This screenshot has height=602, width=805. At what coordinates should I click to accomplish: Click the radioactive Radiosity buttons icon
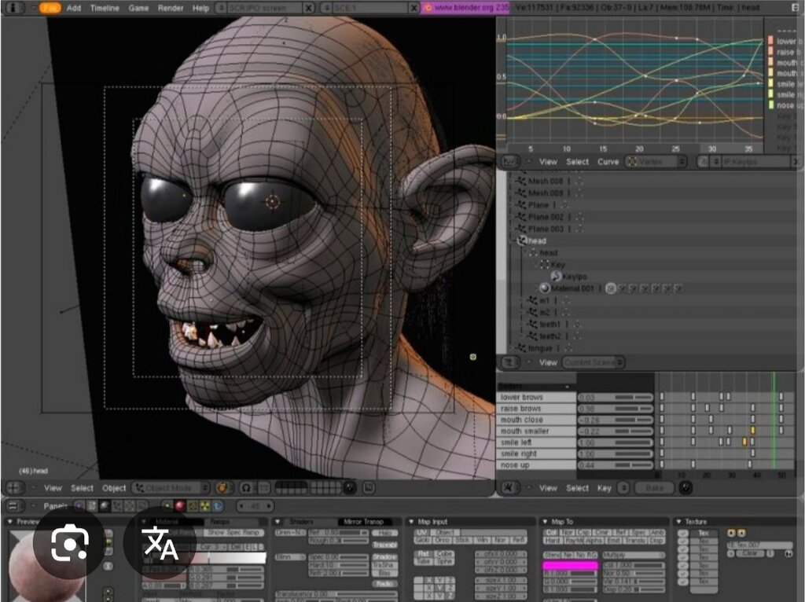tap(205, 506)
